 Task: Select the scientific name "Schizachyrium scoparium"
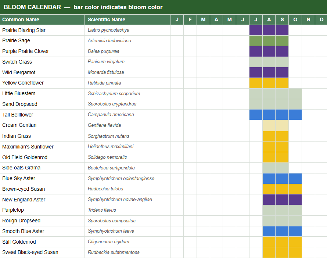pyautogui.click(x=114, y=94)
